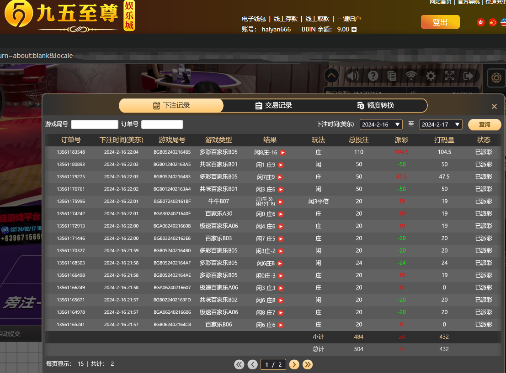Switch to 交易记录 tab
Viewport: 506px width, 373px height.
pos(274,105)
